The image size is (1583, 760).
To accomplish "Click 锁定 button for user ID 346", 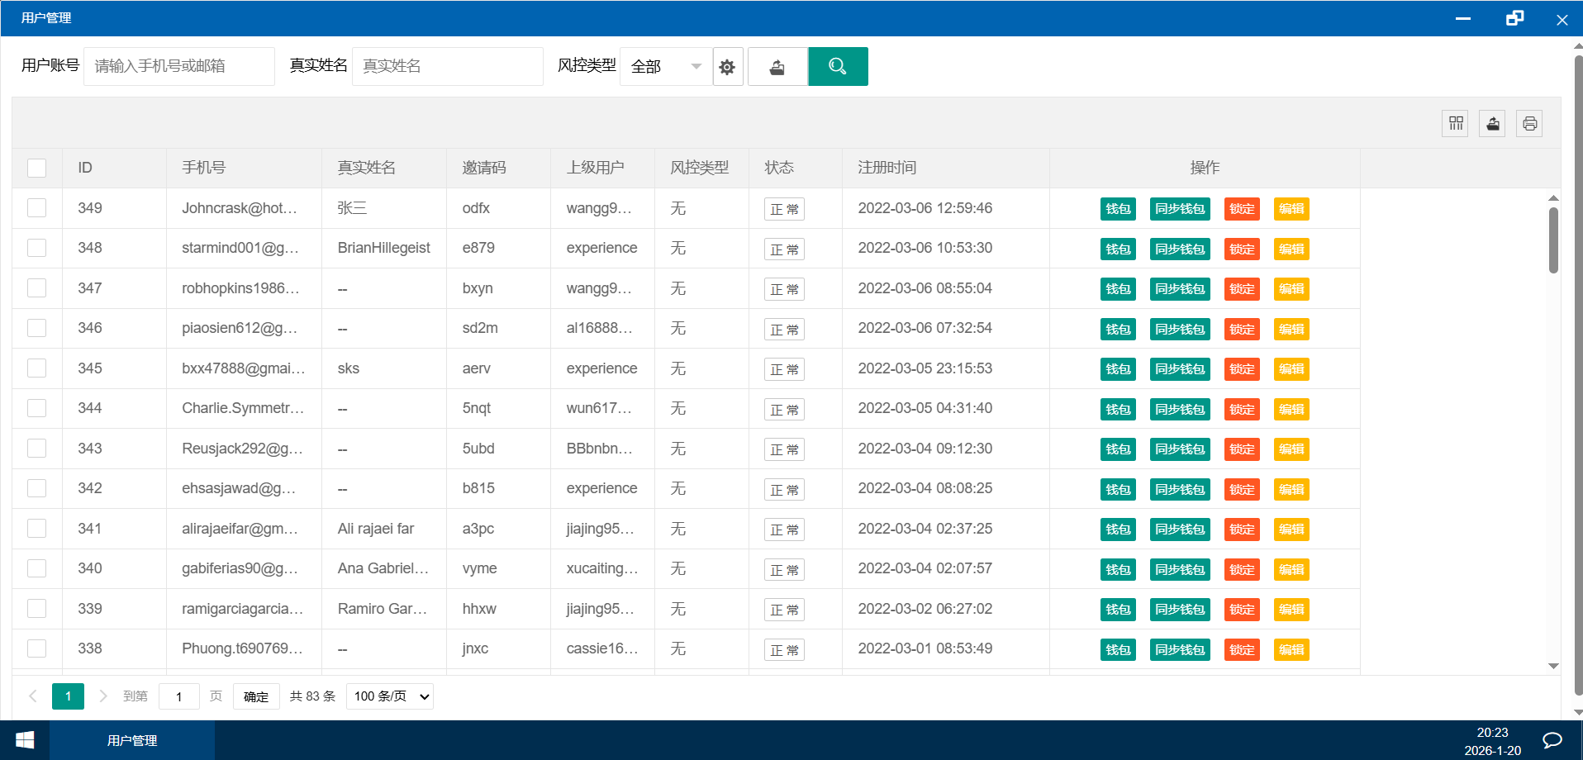I will pos(1241,329).
